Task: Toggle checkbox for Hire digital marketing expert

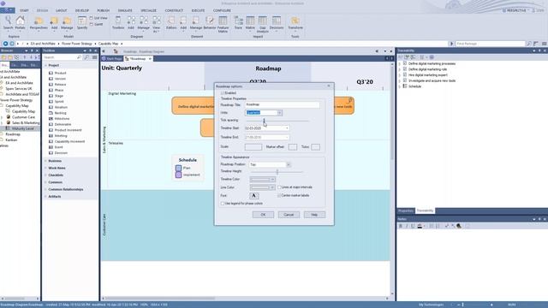Action: point(405,74)
